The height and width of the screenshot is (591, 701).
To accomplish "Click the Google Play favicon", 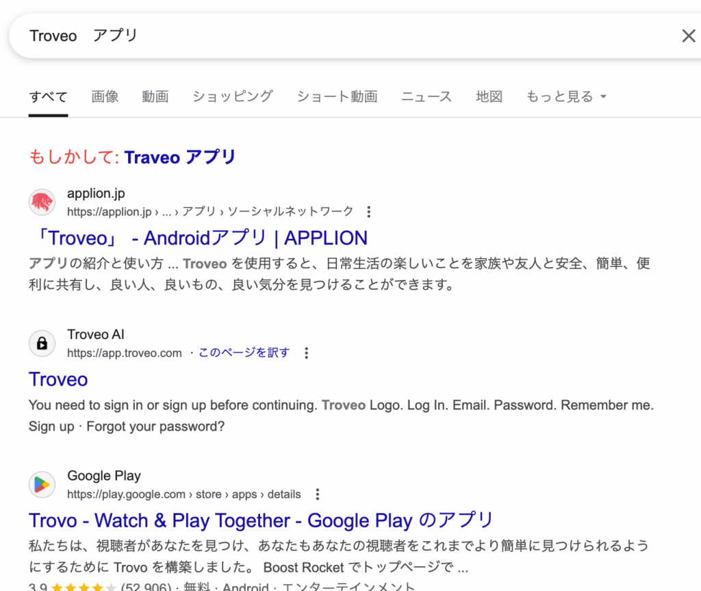I will pyautogui.click(x=42, y=485).
